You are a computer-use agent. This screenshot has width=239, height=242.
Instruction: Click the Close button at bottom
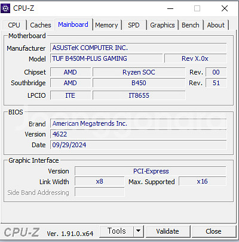[x=213, y=231]
